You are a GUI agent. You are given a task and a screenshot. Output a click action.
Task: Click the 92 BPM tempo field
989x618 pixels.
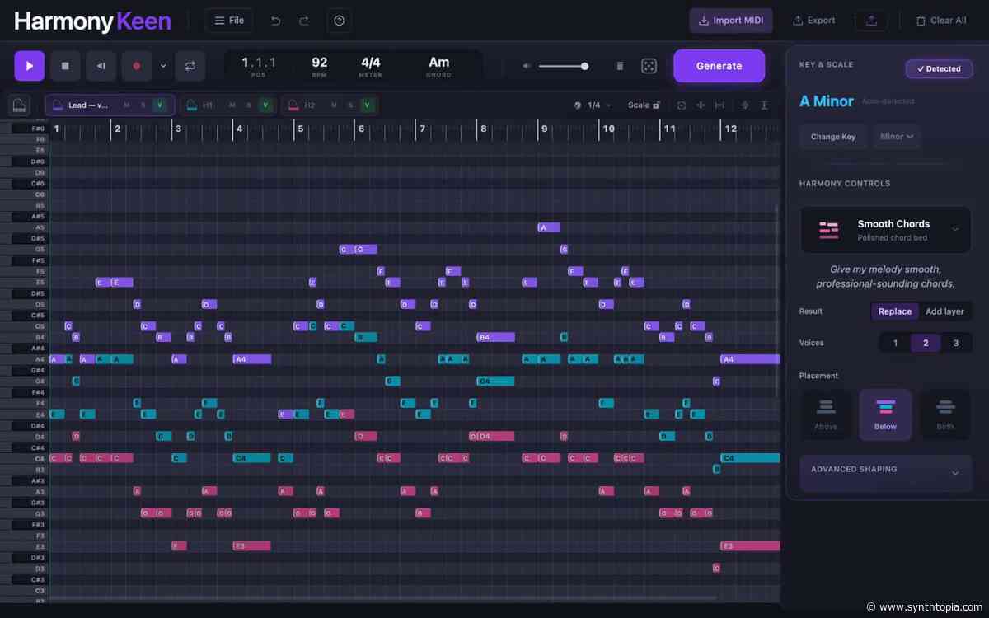pyautogui.click(x=320, y=66)
